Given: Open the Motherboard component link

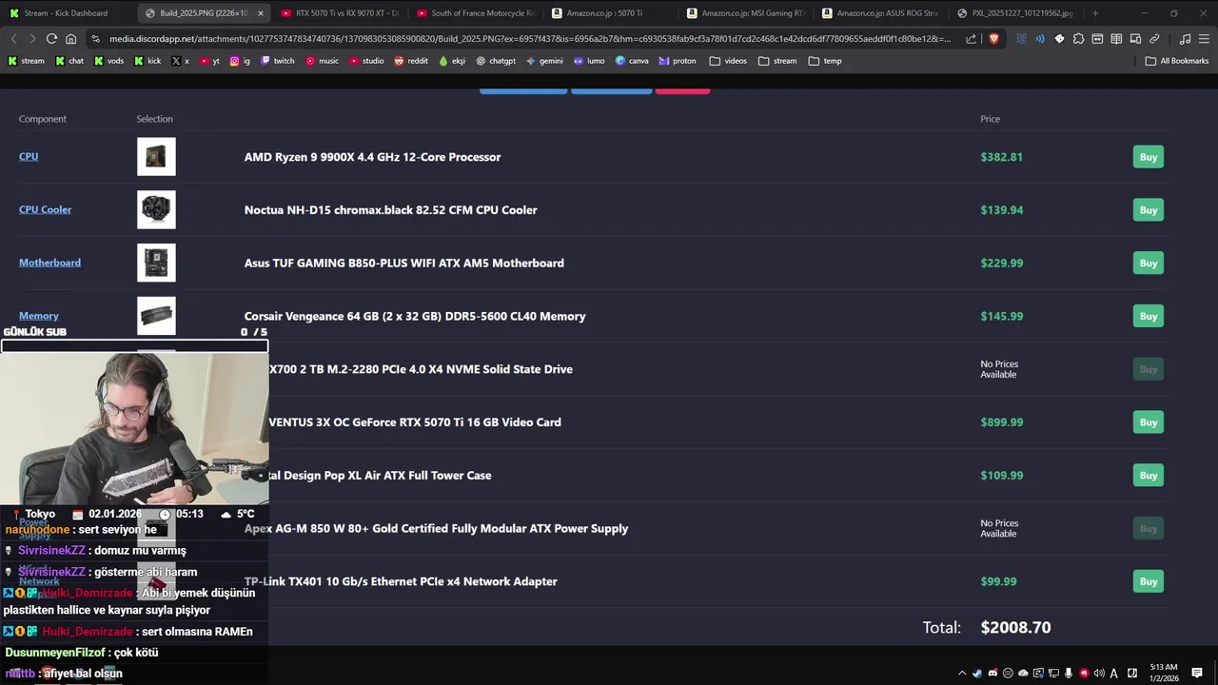Looking at the screenshot, I should (x=49, y=263).
